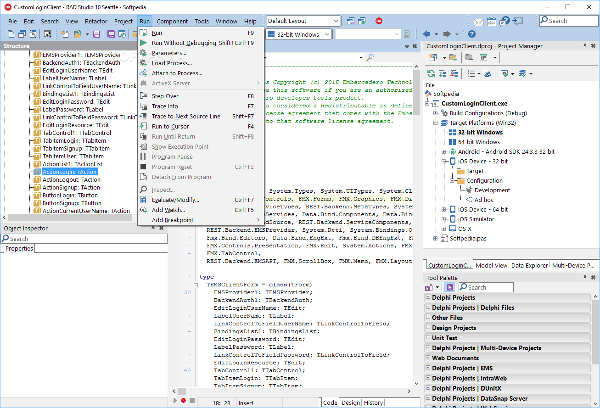The image size is (600, 408).
Task: Switch to the Design tab
Action: (x=351, y=402)
